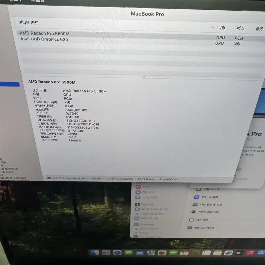Launch Music from the Dock
Screen dimensions: 265x265
[250, 253]
